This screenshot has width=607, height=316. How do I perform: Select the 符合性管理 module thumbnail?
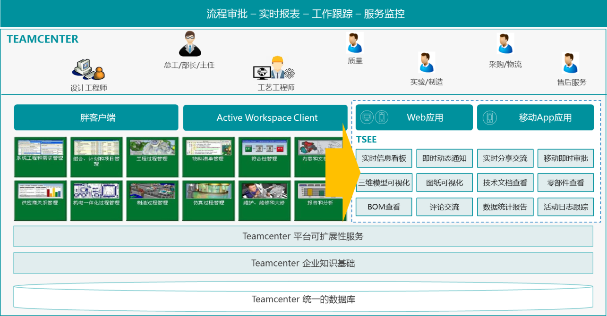(264, 157)
